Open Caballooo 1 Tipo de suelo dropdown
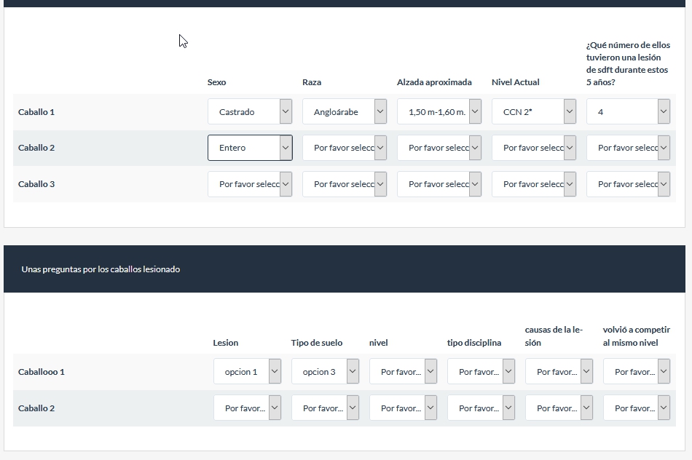The height and width of the screenshot is (460, 692). (325, 372)
